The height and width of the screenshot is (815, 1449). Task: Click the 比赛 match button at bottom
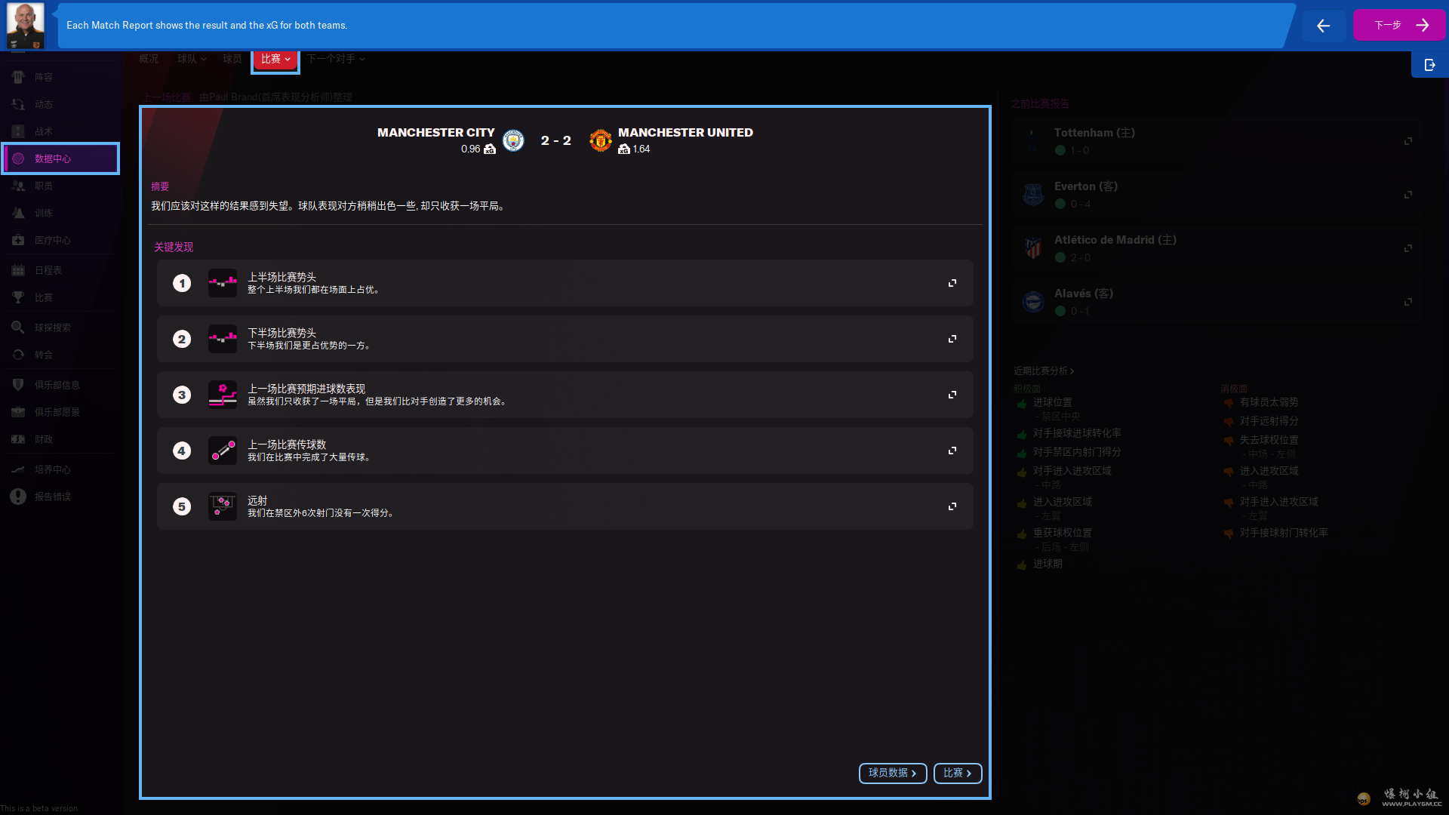(958, 773)
